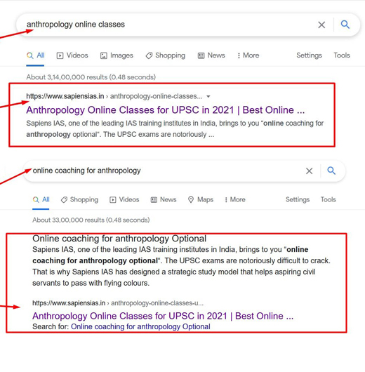
Task: Open the Maps tab
Action: pyautogui.click(x=201, y=199)
